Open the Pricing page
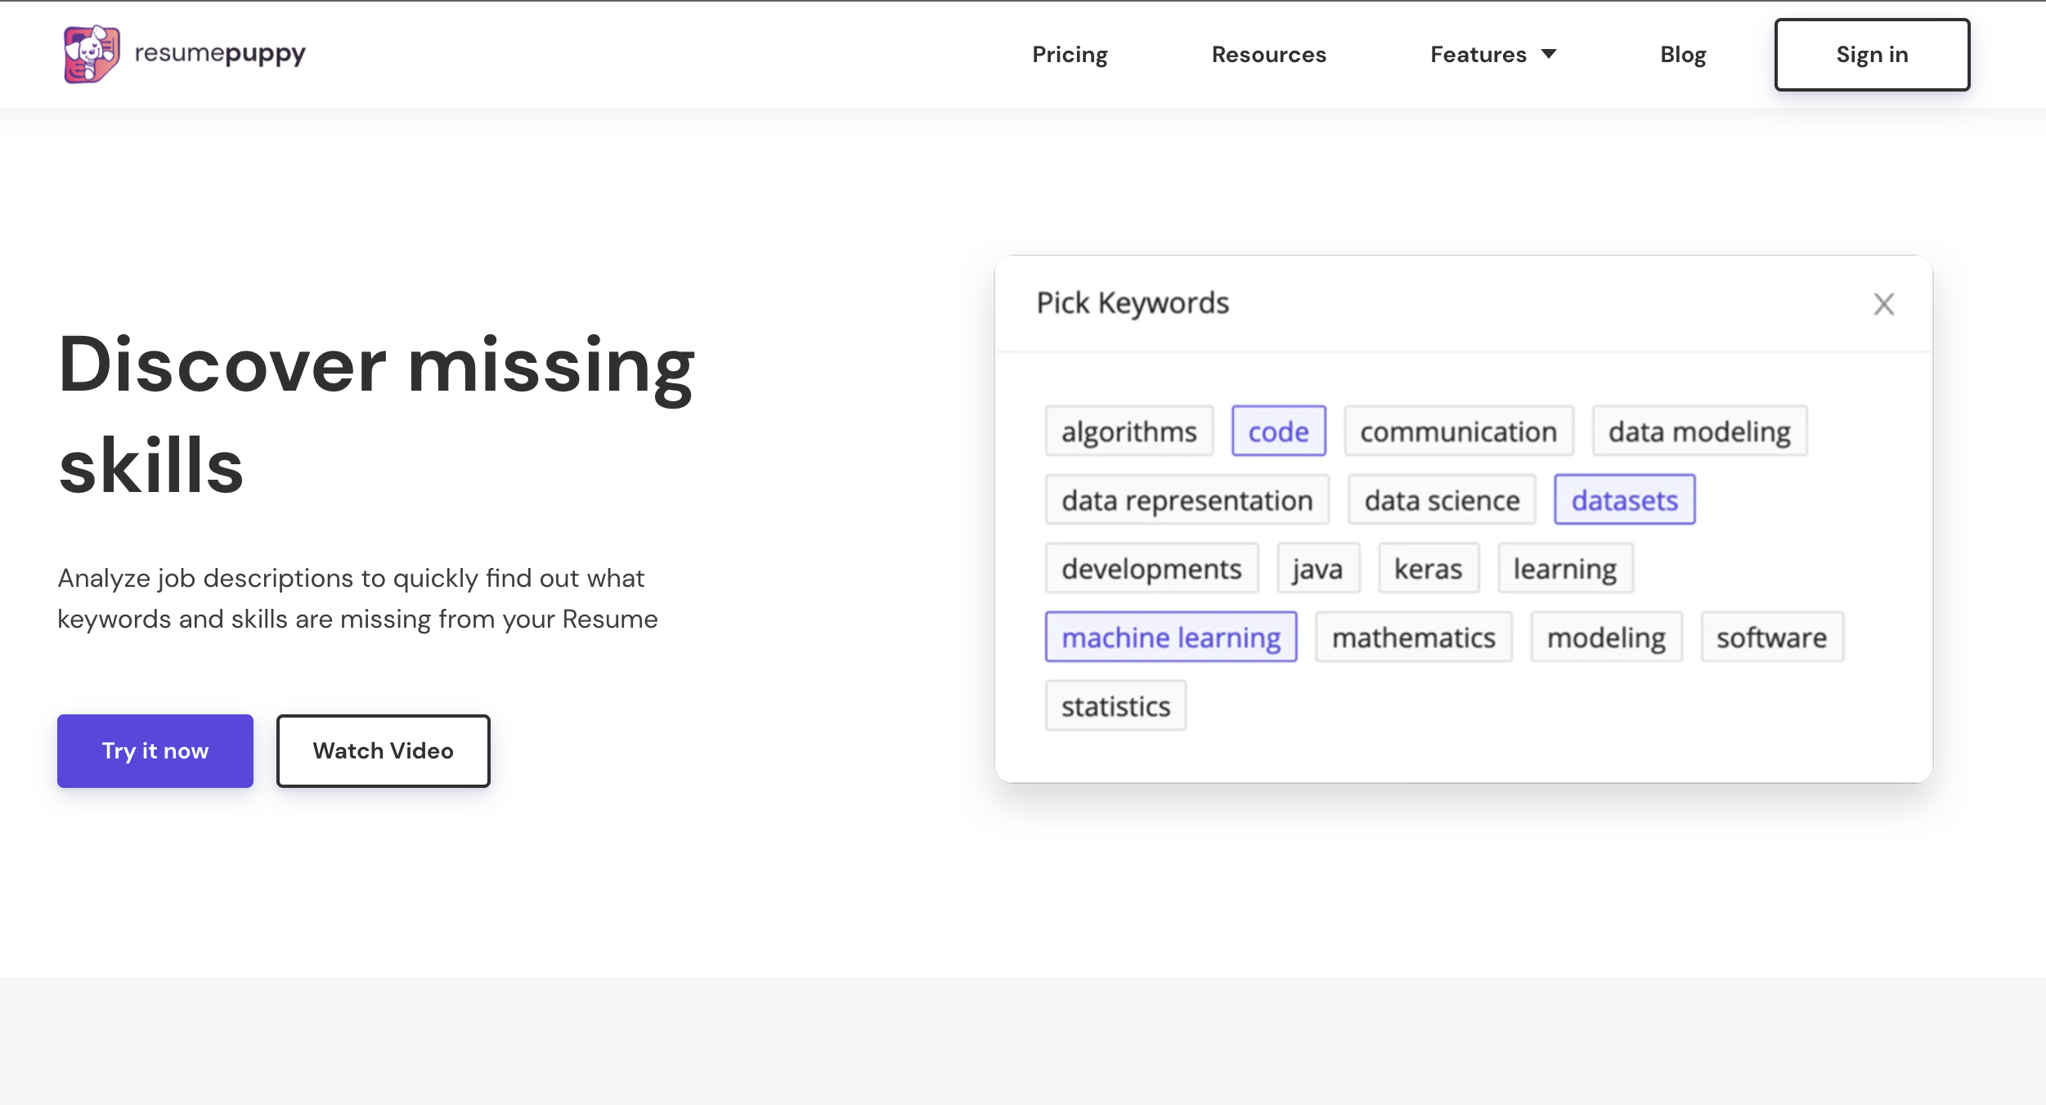The width and height of the screenshot is (2046, 1105). 1070,55
